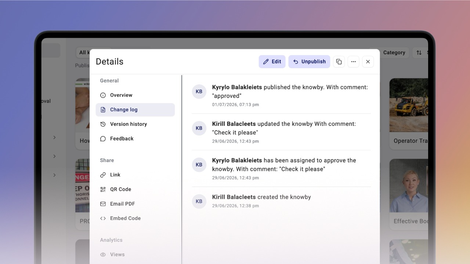Click the envelope icon beside Email PDF
Viewport: 470px width, 264px height.
pos(103,204)
